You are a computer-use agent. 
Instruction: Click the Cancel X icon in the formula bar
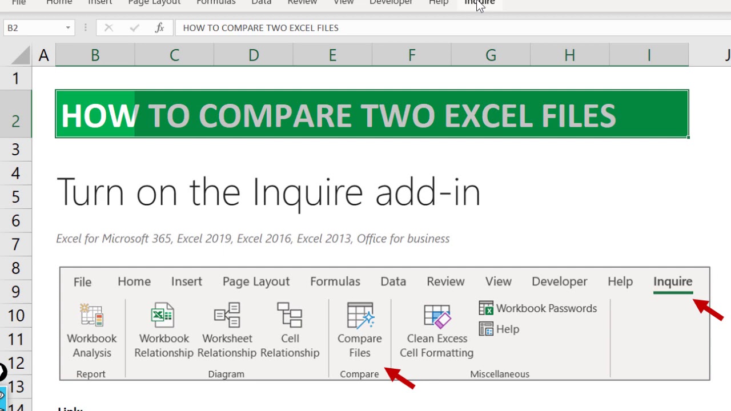pyautogui.click(x=109, y=27)
